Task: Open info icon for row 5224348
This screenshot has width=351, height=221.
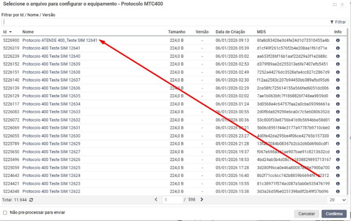Action: (x=338, y=192)
